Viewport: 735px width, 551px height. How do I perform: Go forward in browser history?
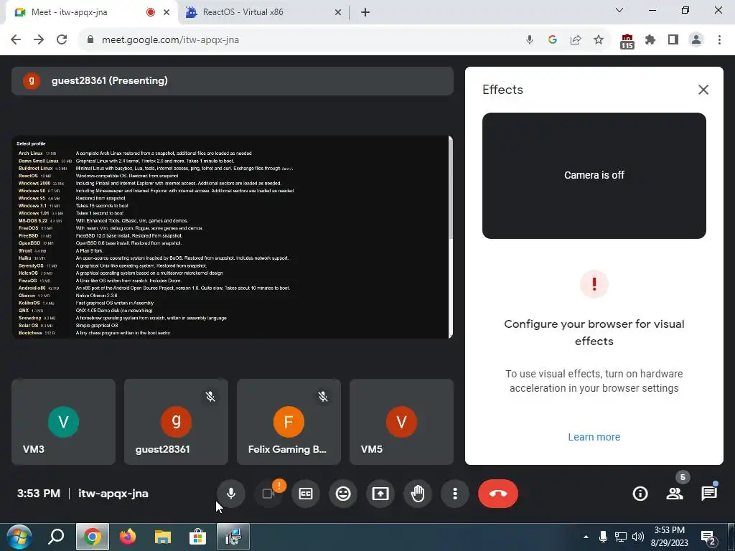39,40
